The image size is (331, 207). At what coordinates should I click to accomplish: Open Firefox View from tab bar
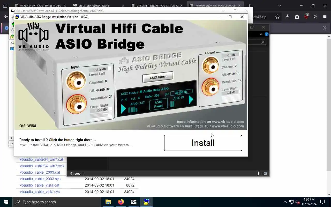[5, 6]
